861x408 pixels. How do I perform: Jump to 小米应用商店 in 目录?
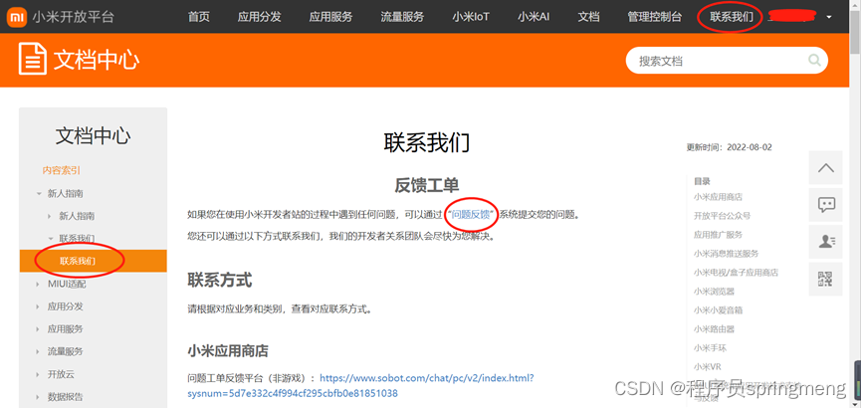coord(719,197)
